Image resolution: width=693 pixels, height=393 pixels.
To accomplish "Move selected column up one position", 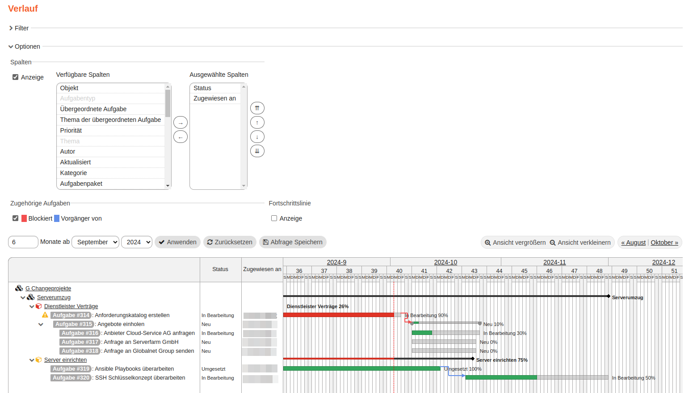I will [x=257, y=122].
